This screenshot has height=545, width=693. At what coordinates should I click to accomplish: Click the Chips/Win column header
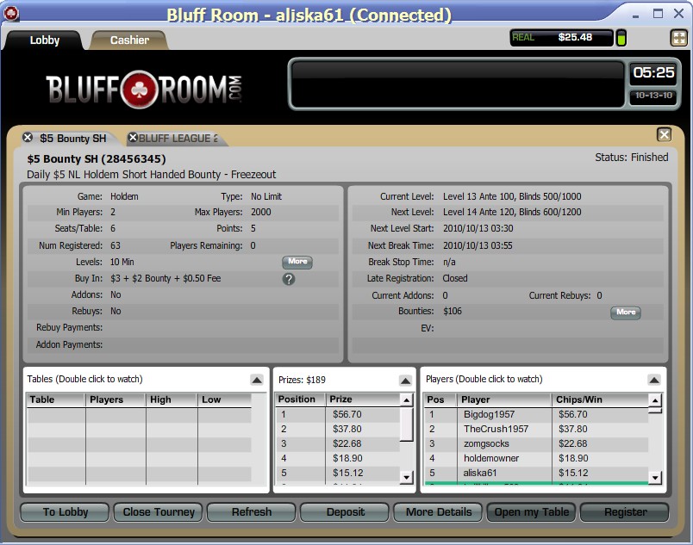point(600,399)
